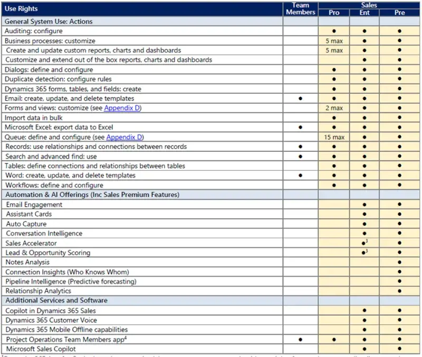Select 'Lead & Opportunity Scoring' row label
The height and width of the screenshot is (357, 422).
point(47,253)
